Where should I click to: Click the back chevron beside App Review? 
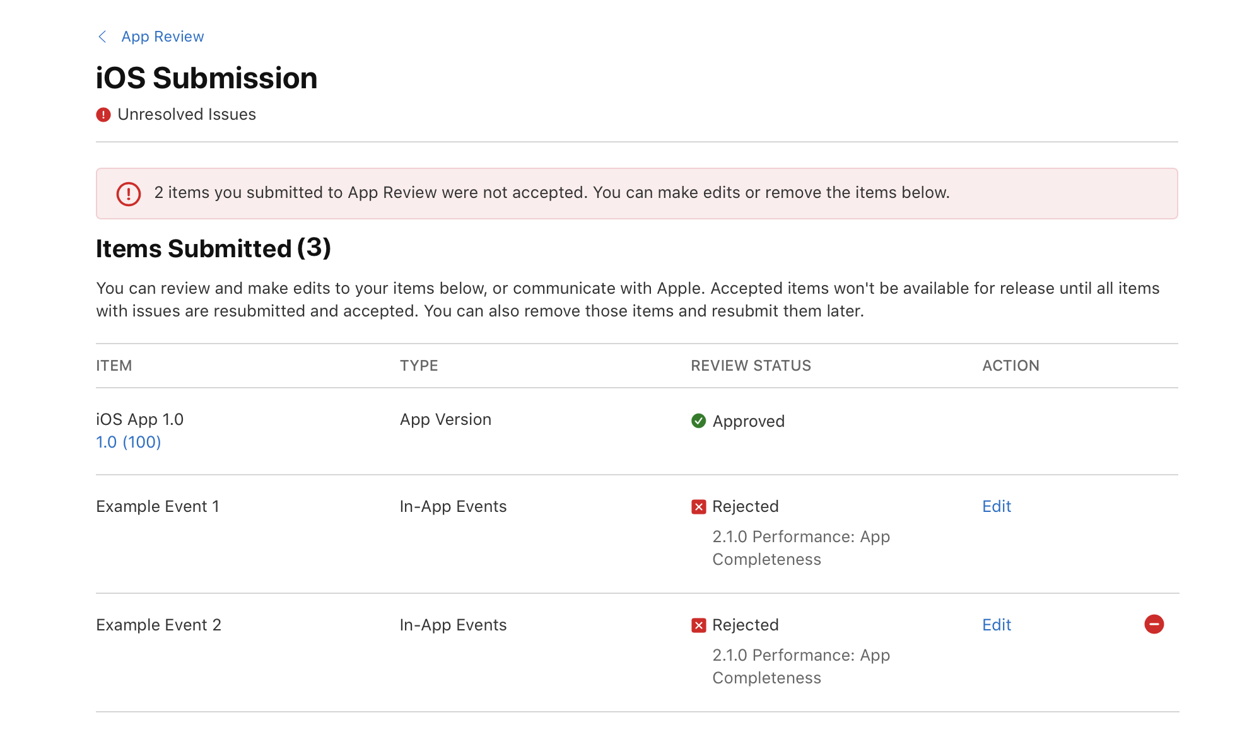(x=102, y=36)
